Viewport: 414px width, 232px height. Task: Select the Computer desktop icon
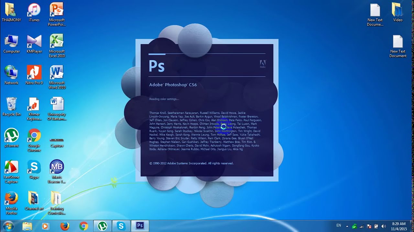click(11, 44)
